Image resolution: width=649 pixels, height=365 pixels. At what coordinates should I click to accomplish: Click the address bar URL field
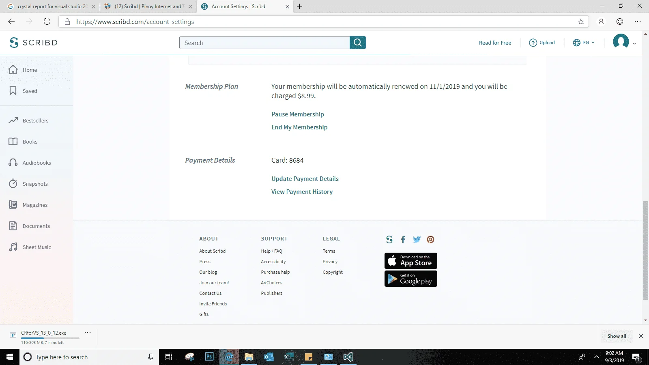click(324, 21)
